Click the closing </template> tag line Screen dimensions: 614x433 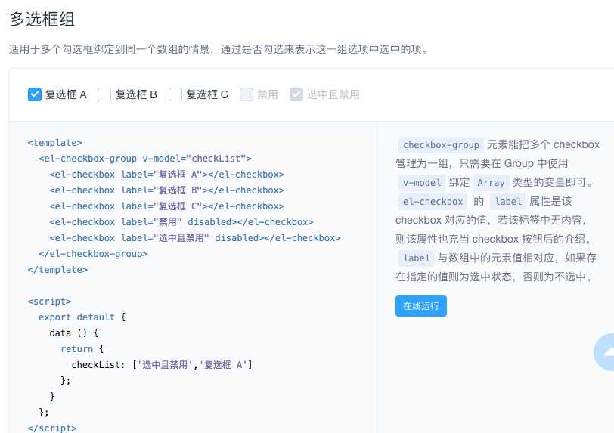[x=57, y=269]
